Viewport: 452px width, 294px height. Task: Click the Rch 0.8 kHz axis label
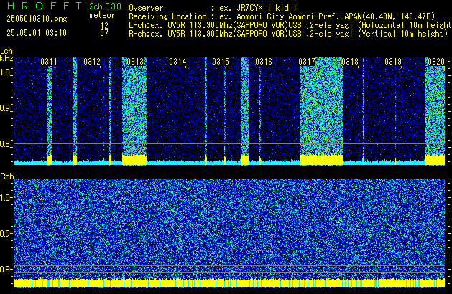(6, 269)
